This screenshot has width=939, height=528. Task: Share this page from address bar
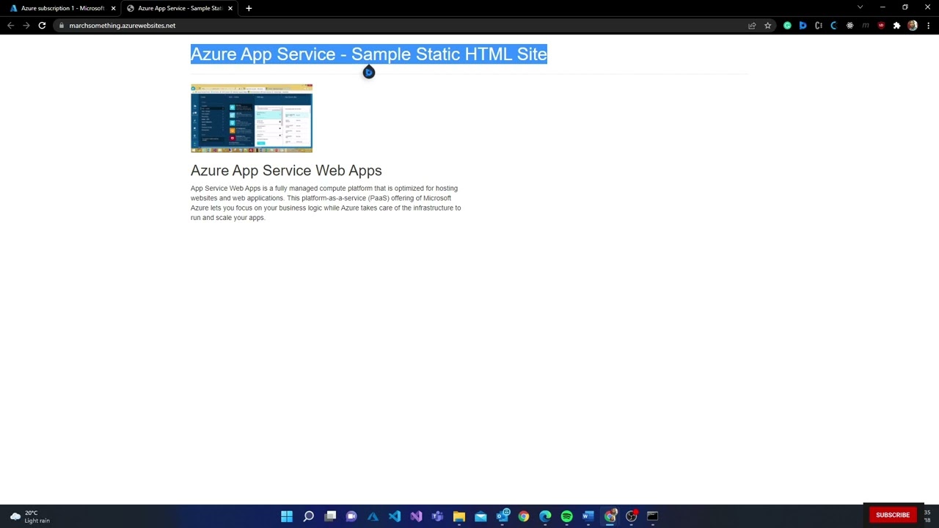(x=752, y=26)
